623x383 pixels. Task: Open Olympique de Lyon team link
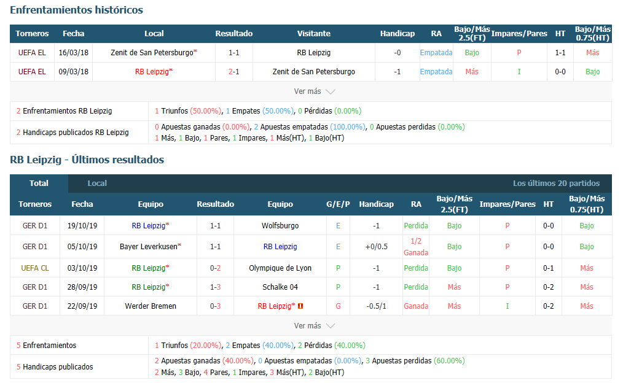[280, 268]
